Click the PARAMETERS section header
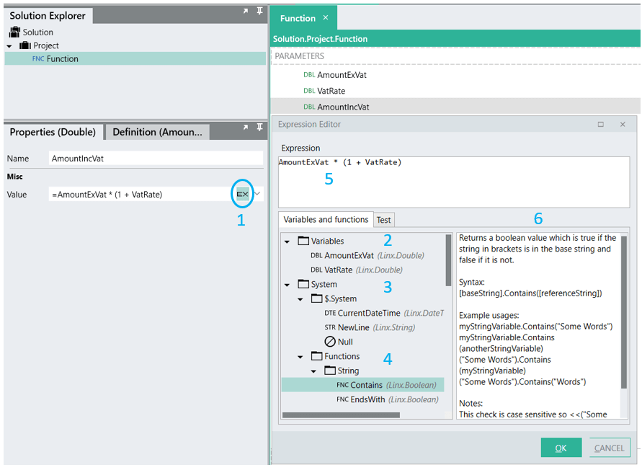 (x=299, y=56)
